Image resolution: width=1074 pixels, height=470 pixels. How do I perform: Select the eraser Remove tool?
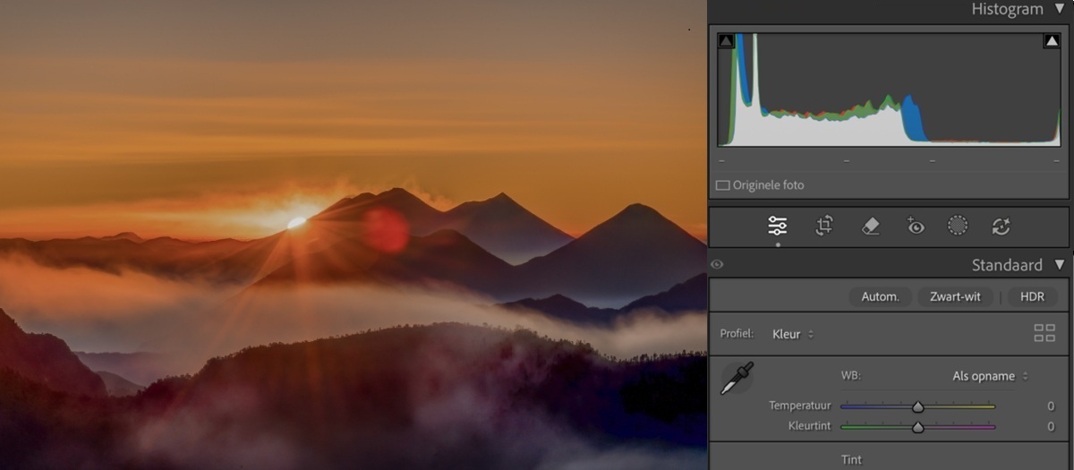871,226
